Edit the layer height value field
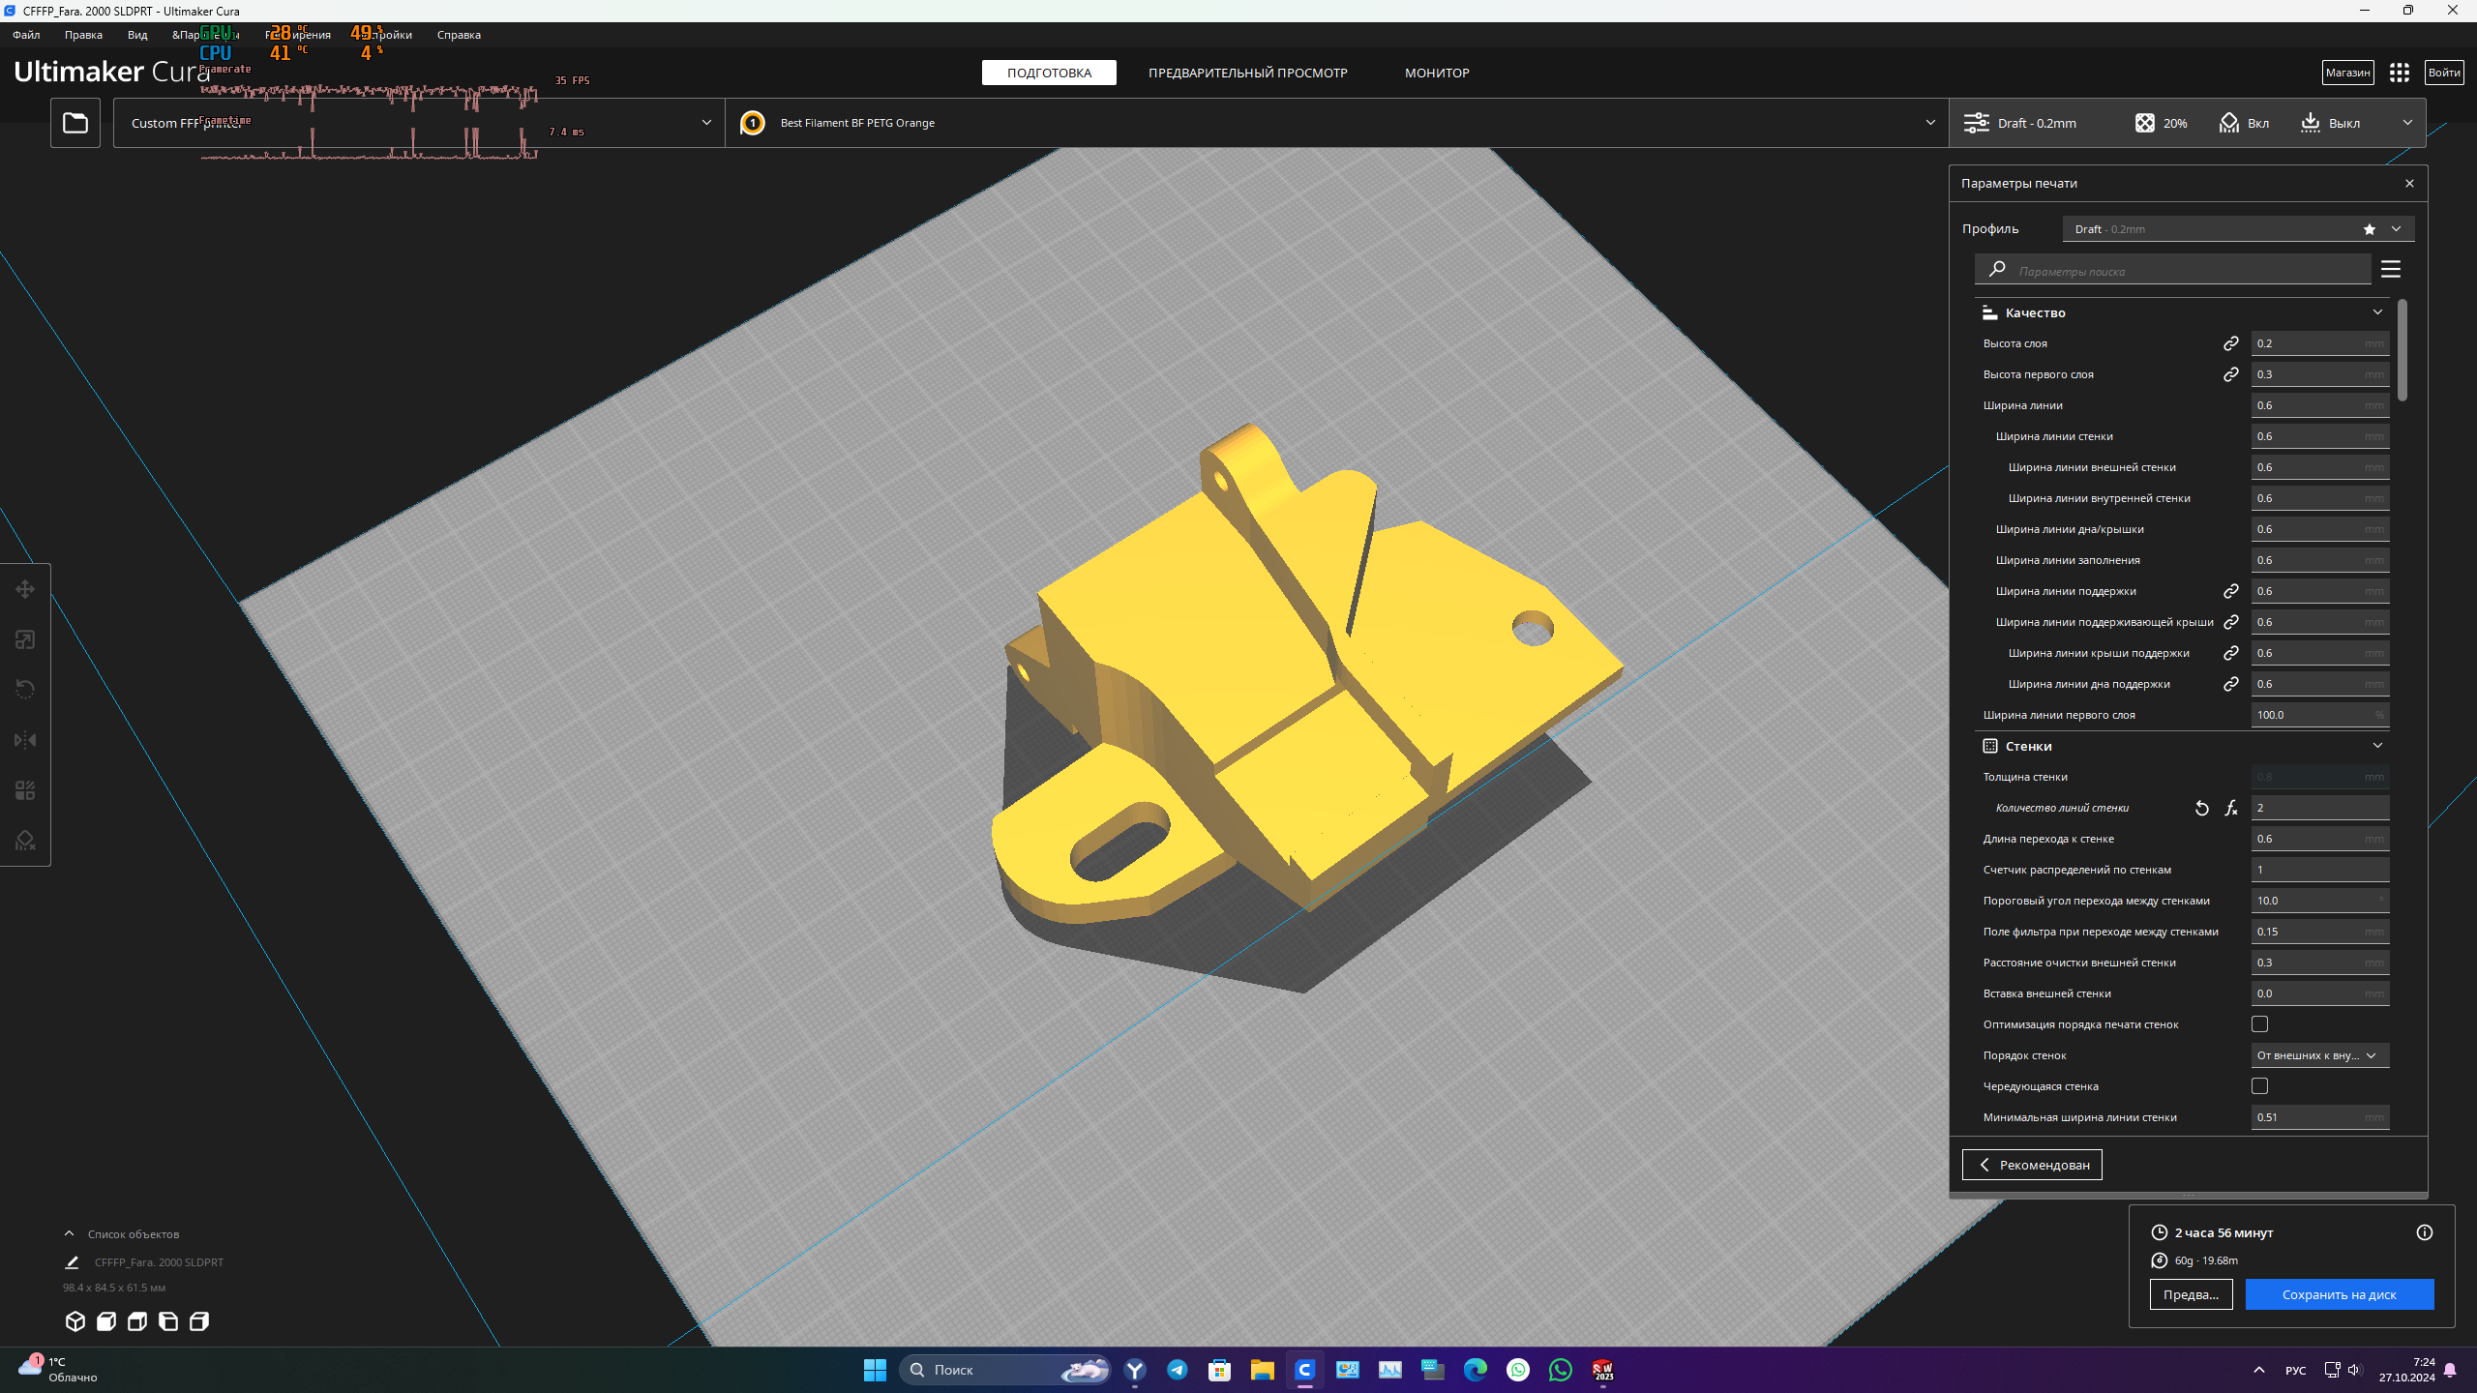Viewport: 2477px width, 1393px height. click(x=2320, y=343)
